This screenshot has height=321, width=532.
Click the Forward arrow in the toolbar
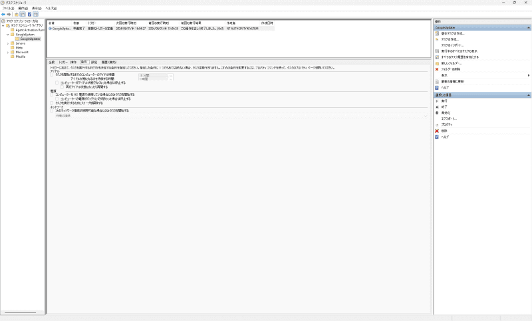coord(9,14)
